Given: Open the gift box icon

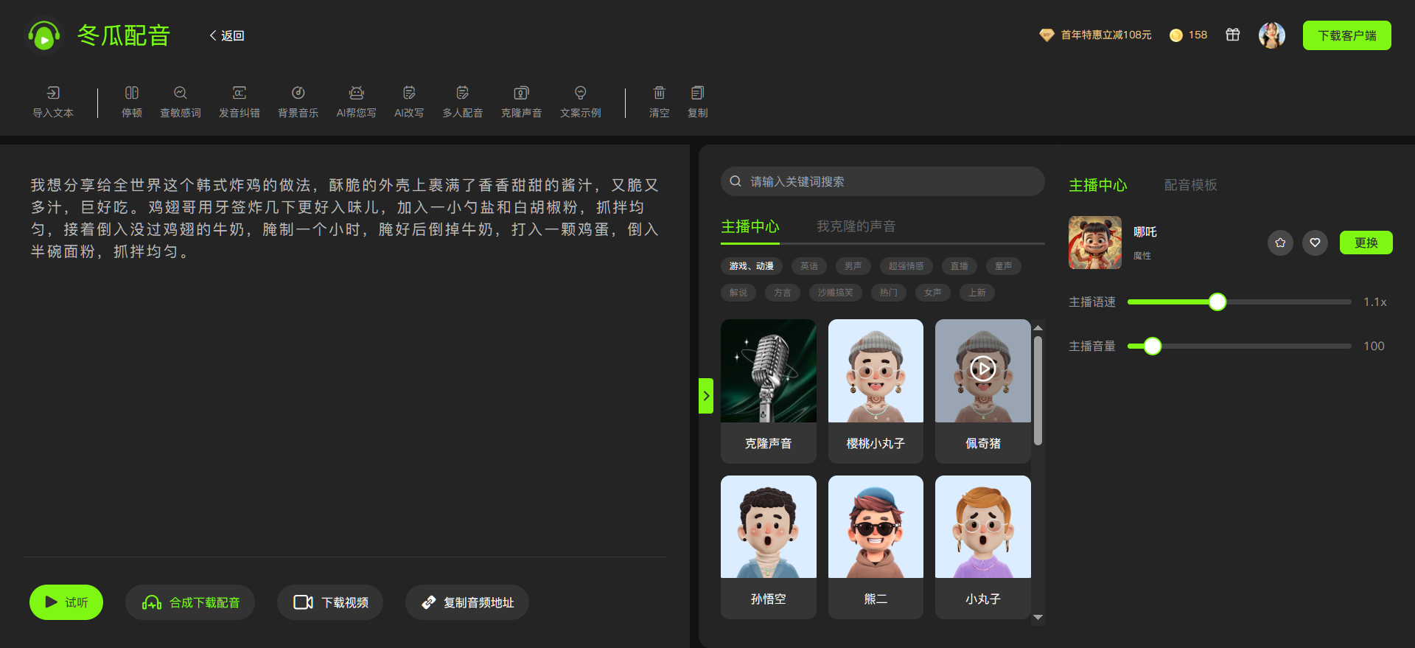Looking at the screenshot, I should (x=1233, y=35).
